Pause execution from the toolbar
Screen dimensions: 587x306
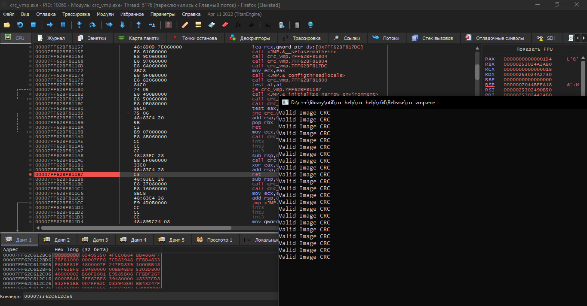[x=63, y=25]
